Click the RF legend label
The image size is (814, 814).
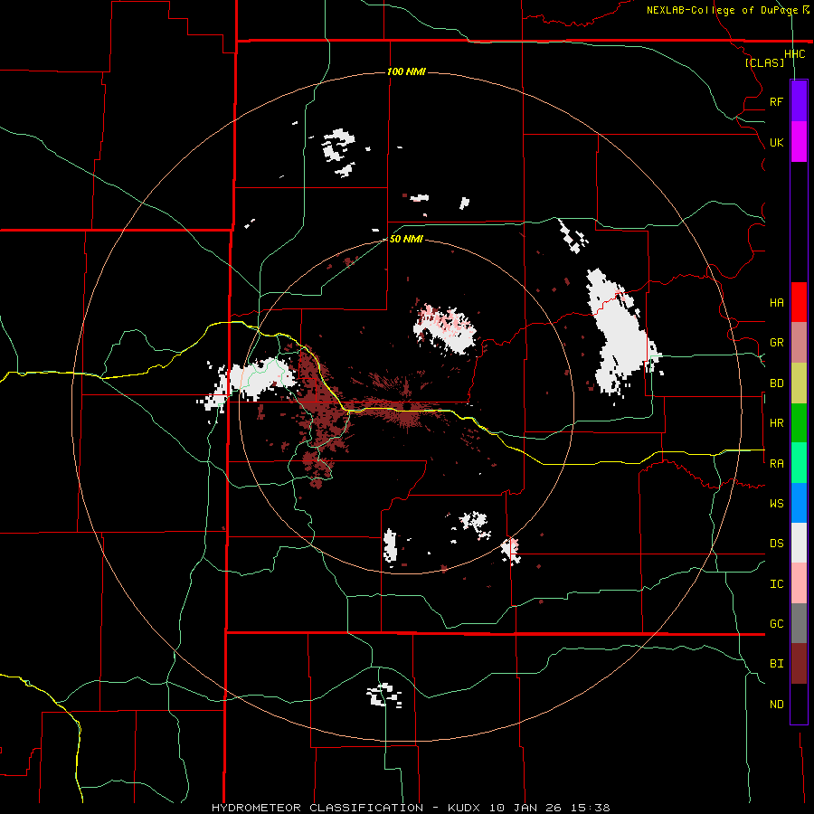(x=776, y=101)
